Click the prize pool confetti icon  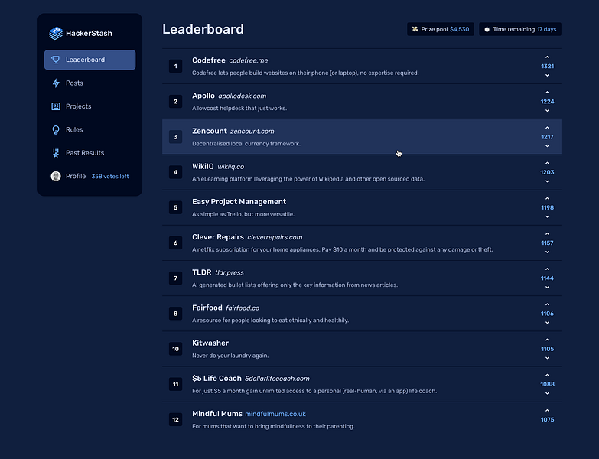click(x=415, y=29)
